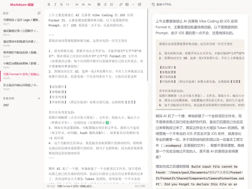Click the green checkmark emoji in the editor
252x189 pixels.
pos(107,122)
